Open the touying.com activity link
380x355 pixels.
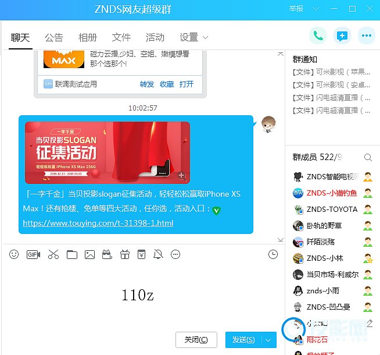click(x=98, y=223)
